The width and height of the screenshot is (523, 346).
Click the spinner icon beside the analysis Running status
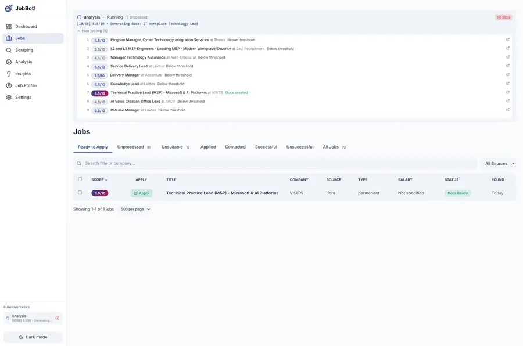[x=79, y=17]
